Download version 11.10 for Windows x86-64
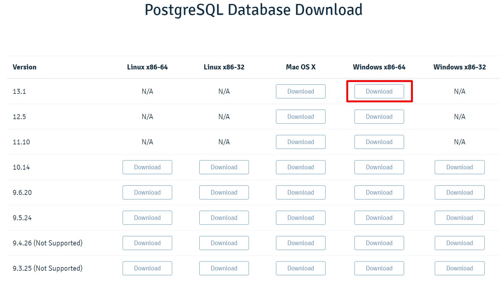502x285 pixels. [x=379, y=142]
